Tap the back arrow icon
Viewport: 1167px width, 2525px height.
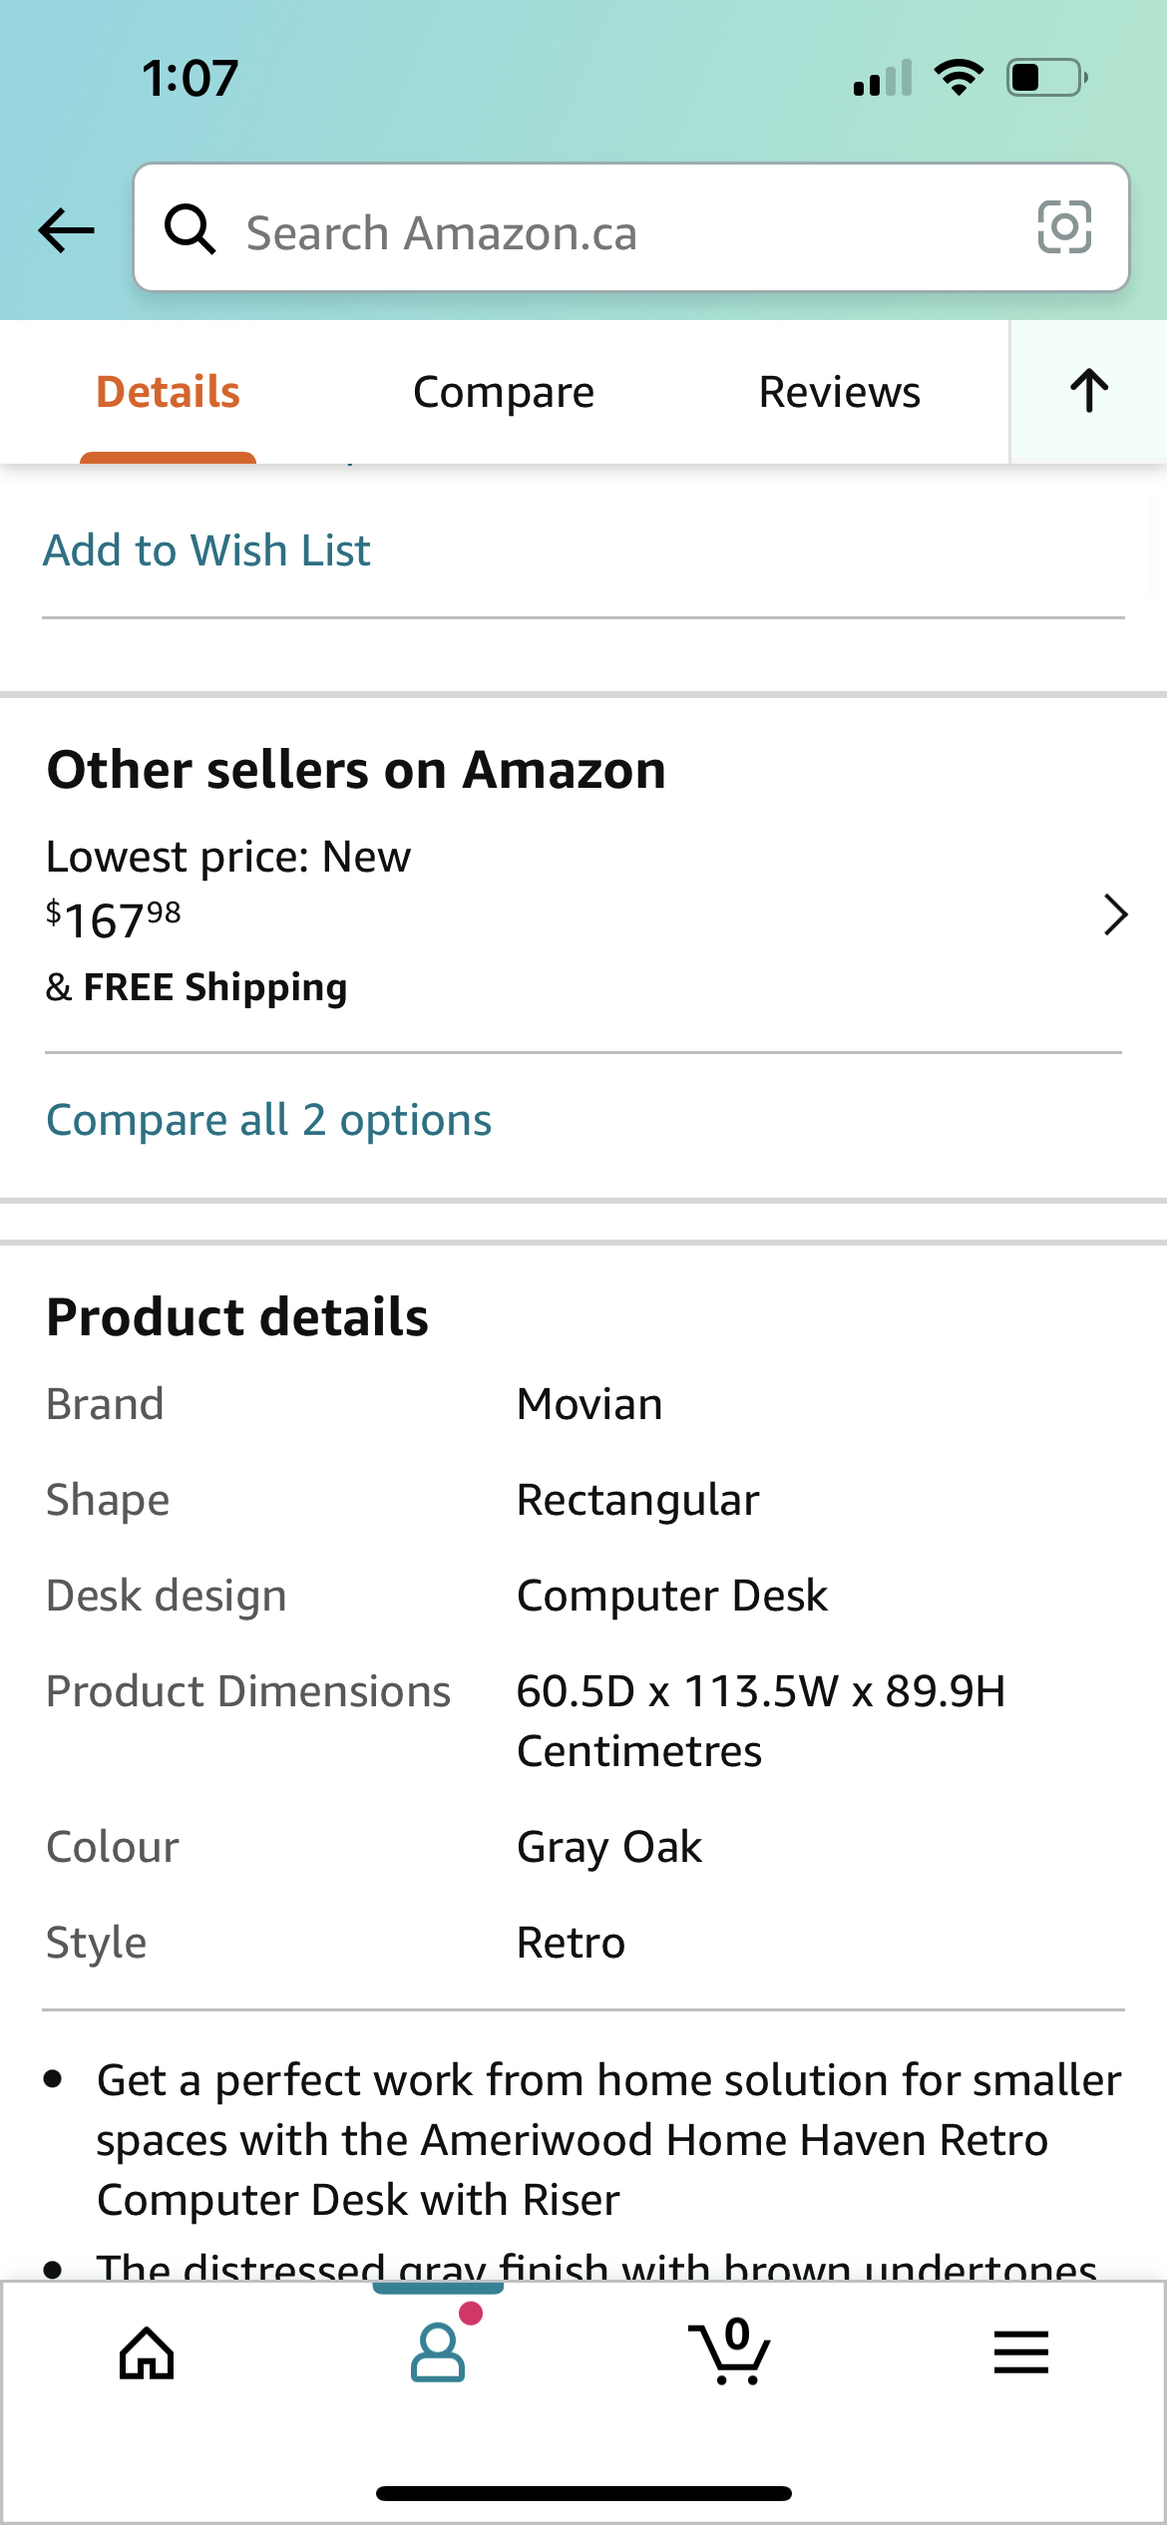coord(66,230)
